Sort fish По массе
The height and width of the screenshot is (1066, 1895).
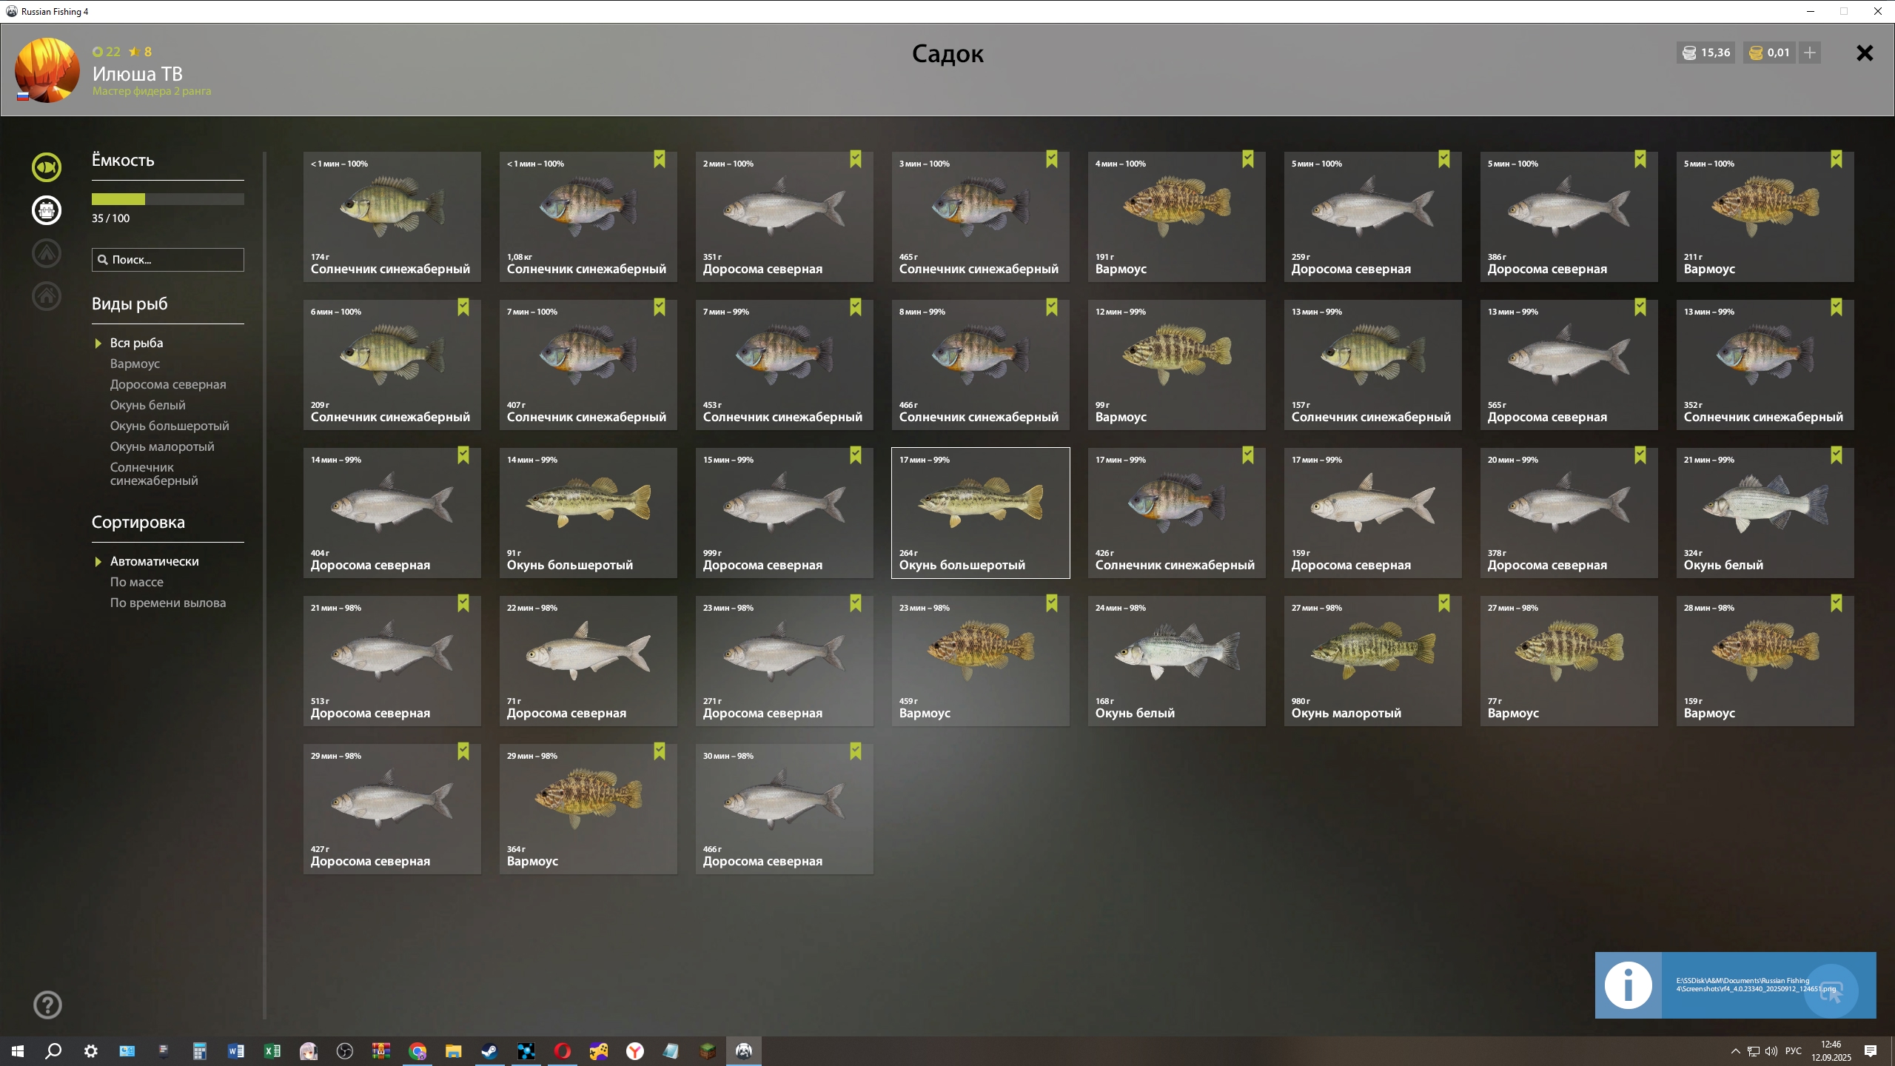pyautogui.click(x=137, y=582)
